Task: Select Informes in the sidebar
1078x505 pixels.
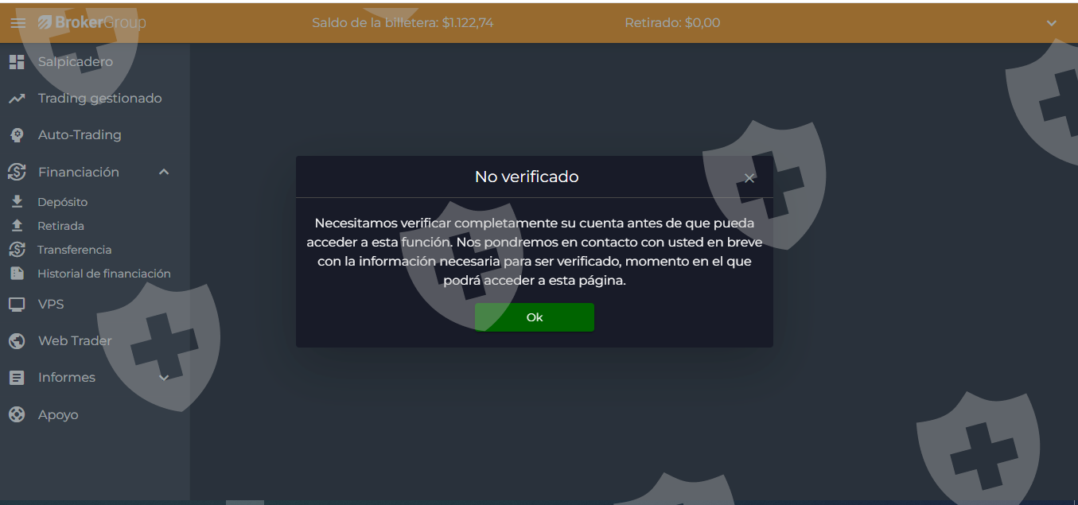Action: (x=67, y=378)
